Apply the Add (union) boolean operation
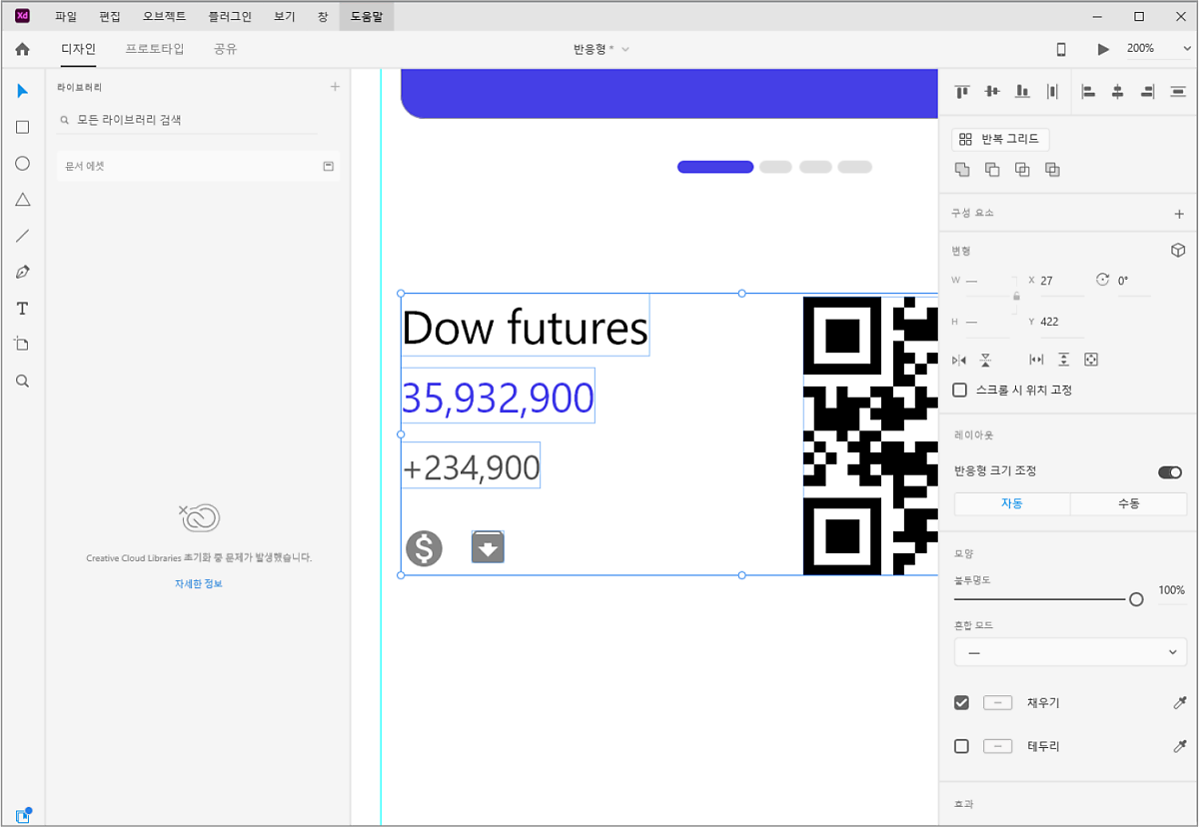The width and height of the screenshot is (1199, 827). [962, 170]
